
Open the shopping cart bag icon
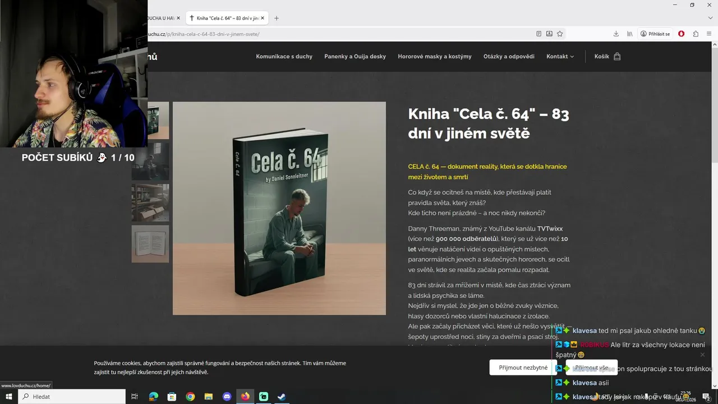(x=617, y=56)
